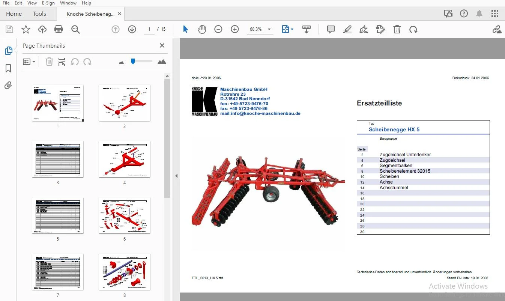Image resolution: width=505 pixels, height=301 pixels.
Task: Select page 7 thumbnail
Action: click(58, 272)
